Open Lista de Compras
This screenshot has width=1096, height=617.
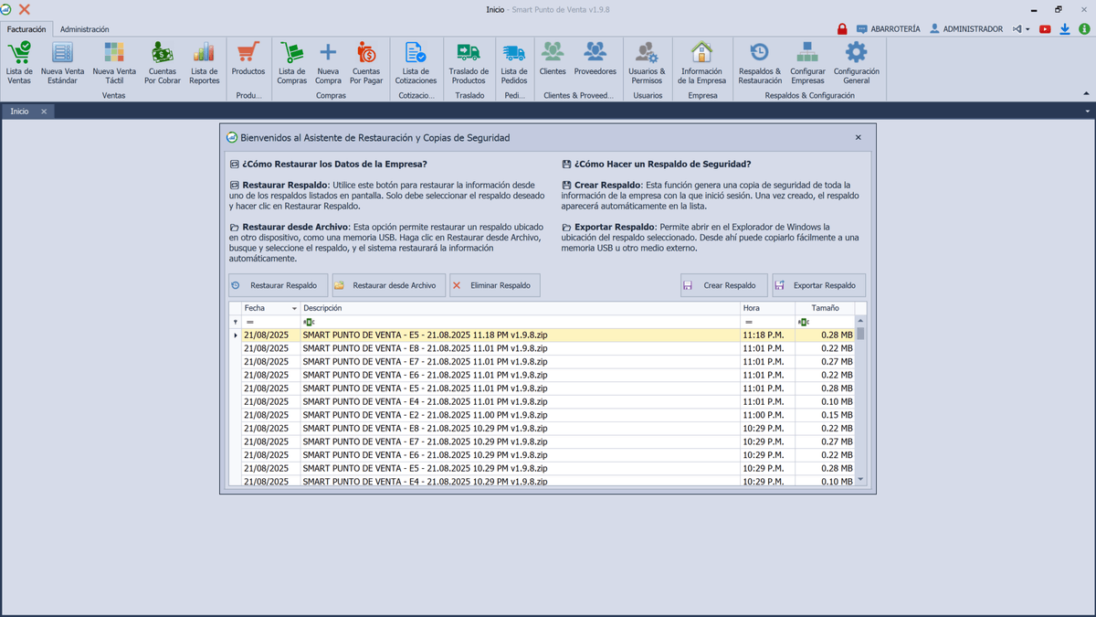coord(292,63)
